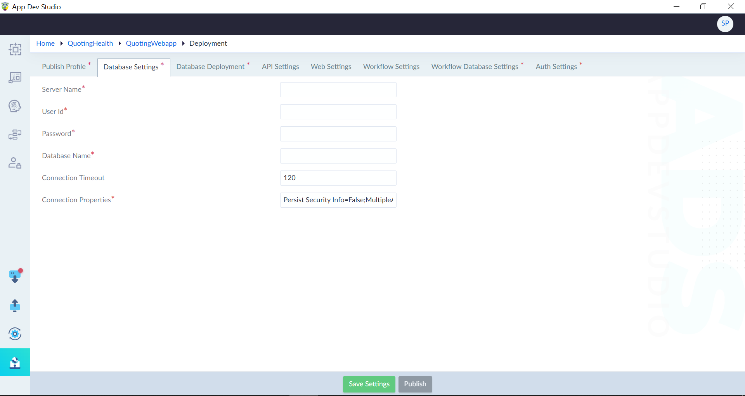Select the active deployment sidebar icon
This screenshot has height=396, width=745.
tap(15, 362)
